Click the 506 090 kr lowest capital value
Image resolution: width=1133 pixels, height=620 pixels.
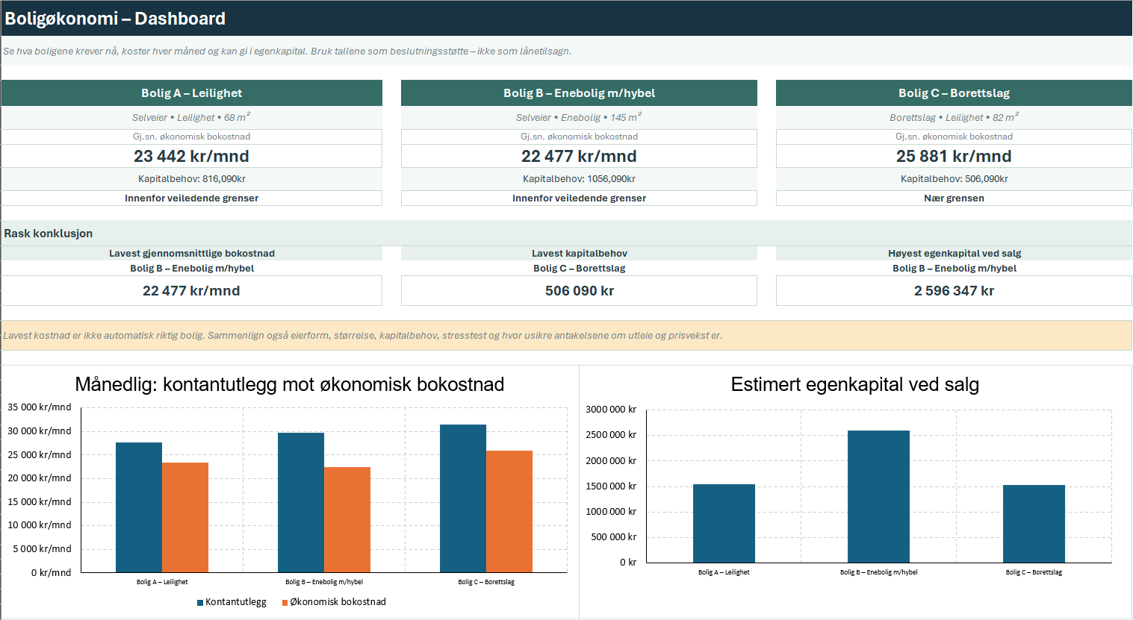coord(579,291)
